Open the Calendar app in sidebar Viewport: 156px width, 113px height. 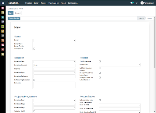pyautogui.click(x=3, y=12)
